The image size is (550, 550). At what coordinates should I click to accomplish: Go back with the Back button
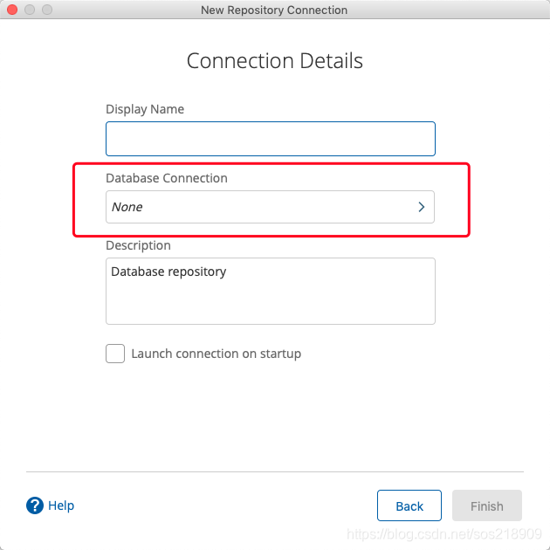click(409, 505)
